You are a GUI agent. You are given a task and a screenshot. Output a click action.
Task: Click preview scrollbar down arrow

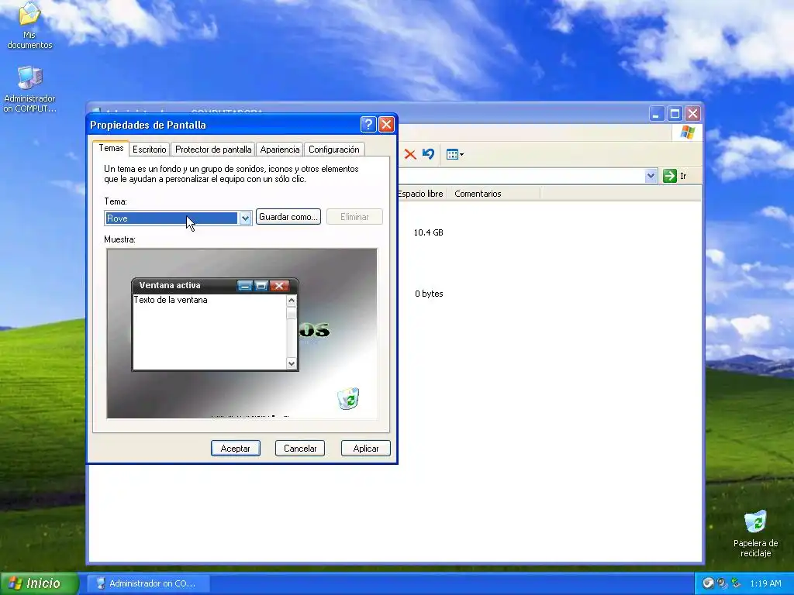tap(292, 363)
